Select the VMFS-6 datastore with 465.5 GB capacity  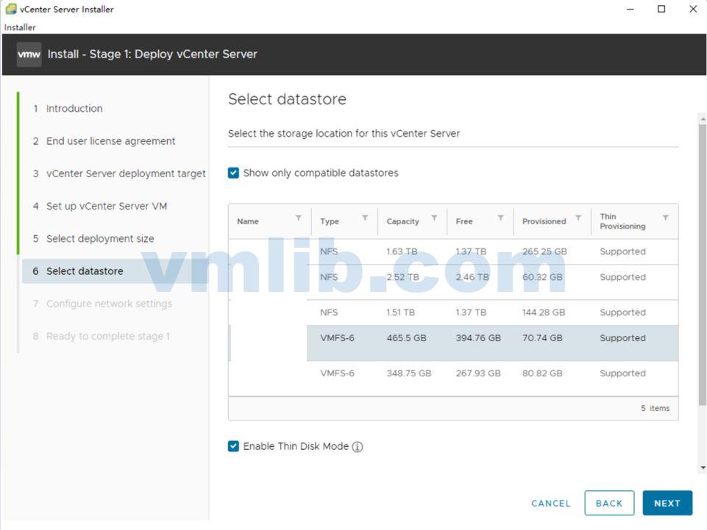point(453,343)
